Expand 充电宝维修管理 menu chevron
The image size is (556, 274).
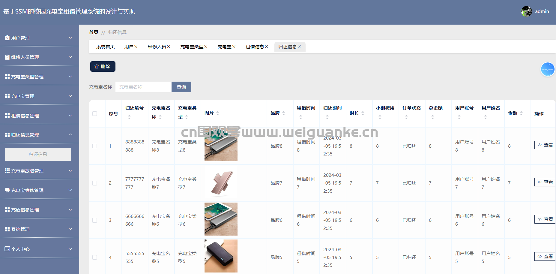(70, 190)
